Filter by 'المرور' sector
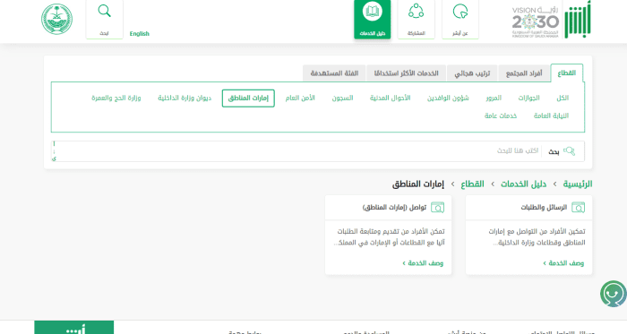Image resolution: width=627 pixels, height=334 pixels. 494,98
